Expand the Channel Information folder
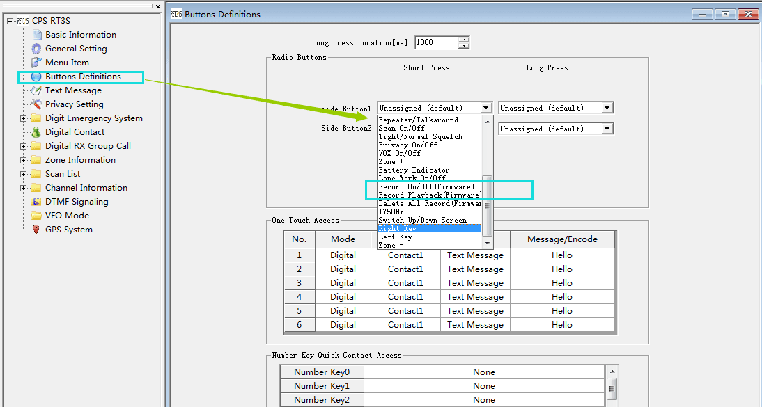 pos(24,188)
